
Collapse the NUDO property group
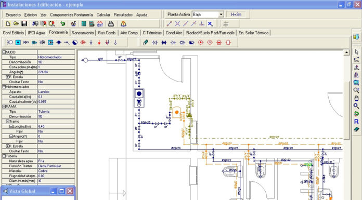[4, 52]
